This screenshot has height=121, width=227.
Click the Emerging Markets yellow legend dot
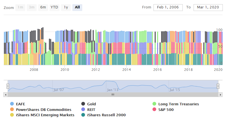tap(12, 115)
